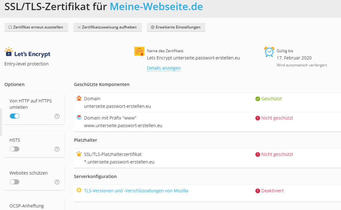Open the Details anzeigen link

164,68
